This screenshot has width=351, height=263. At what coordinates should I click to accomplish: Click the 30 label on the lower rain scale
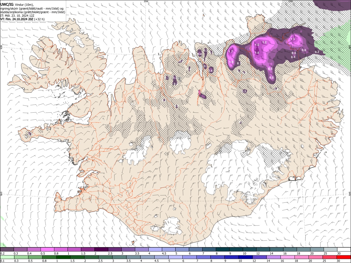[339, 261]
